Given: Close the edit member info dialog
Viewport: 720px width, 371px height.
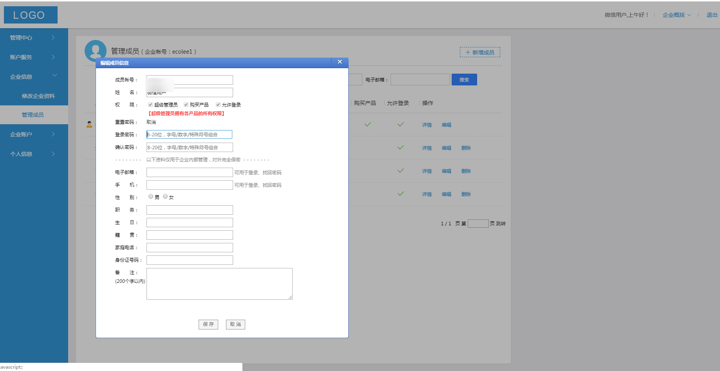Looking at the screenshot, I should 340,62.
